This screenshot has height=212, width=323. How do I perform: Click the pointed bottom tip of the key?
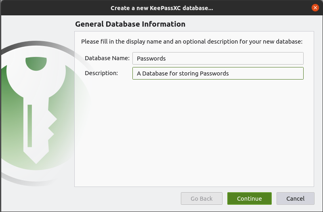click(37, 160)
